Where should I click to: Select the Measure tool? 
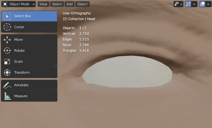pyautogui.click(x=29, y=96)
